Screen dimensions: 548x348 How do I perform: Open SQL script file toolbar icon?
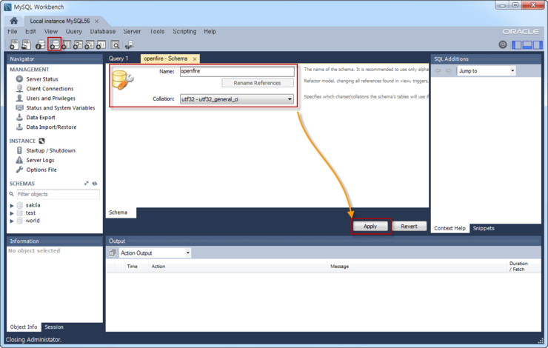(26, 44)
